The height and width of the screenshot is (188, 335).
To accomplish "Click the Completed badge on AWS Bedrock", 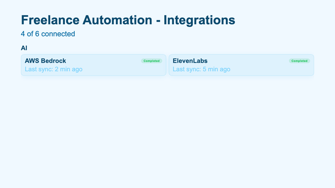I will click(x=152, y=61).
